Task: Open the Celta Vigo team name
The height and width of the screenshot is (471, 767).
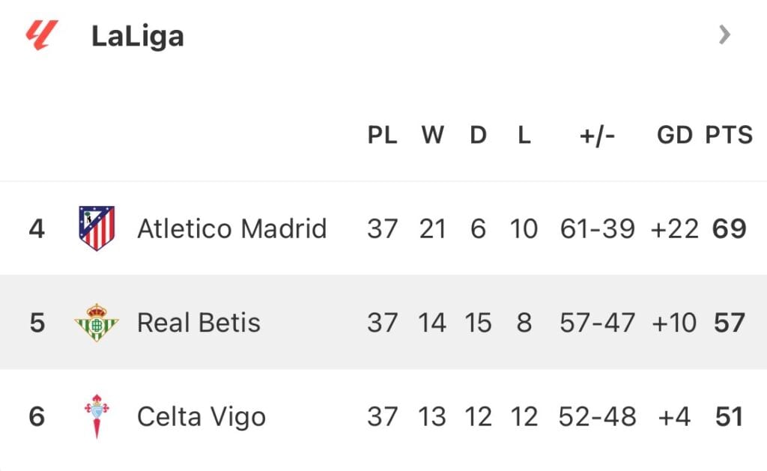Action: [201, 417]
